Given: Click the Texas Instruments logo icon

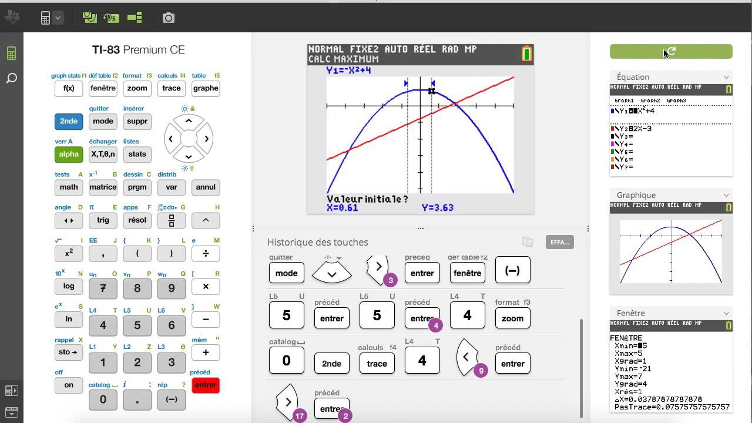Looking at the screenshot, I should pyautogui.click(x=12, y=18).
